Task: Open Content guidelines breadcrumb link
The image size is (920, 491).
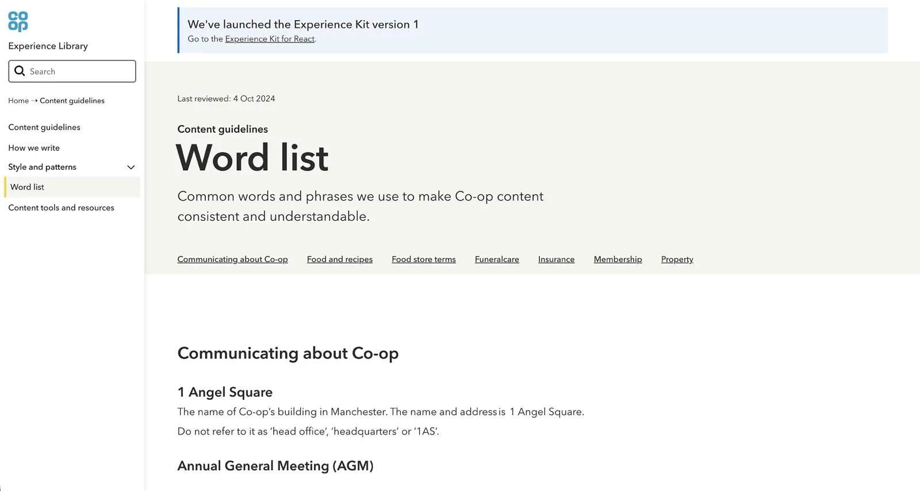Action: click(x=72, y=101)
